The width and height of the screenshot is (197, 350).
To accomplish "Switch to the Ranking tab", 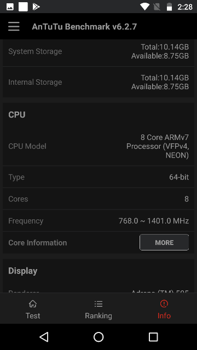I will 99,308.
